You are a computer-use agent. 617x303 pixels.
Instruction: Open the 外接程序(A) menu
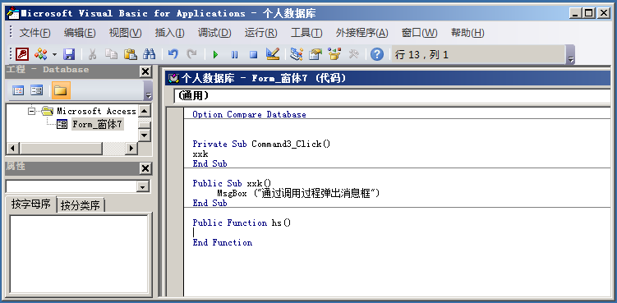tap(362, 33)
